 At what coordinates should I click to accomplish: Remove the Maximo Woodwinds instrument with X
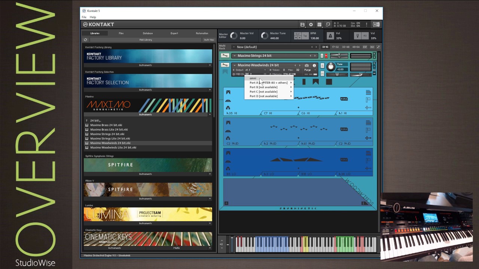click(374, 64)
